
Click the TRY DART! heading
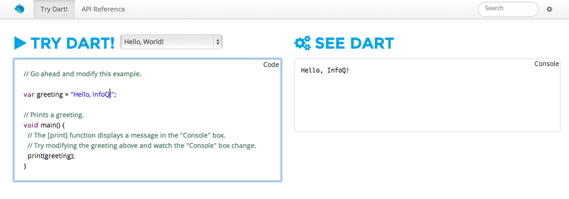pyautogui.click(x=73, y=43)
